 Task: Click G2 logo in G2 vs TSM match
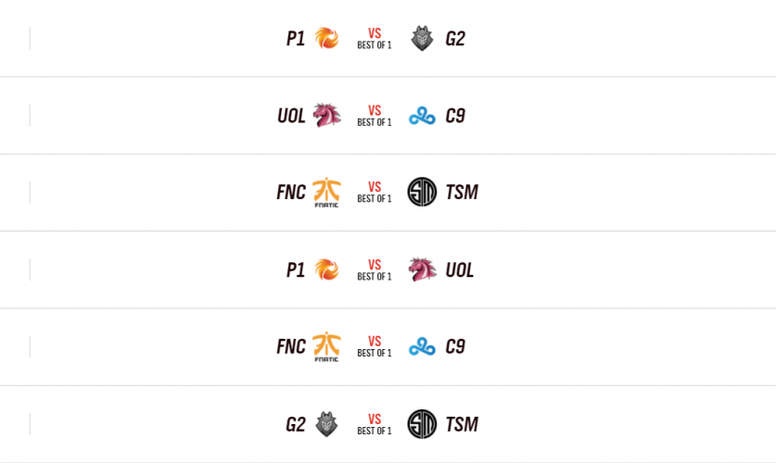[x=326, y=424]
